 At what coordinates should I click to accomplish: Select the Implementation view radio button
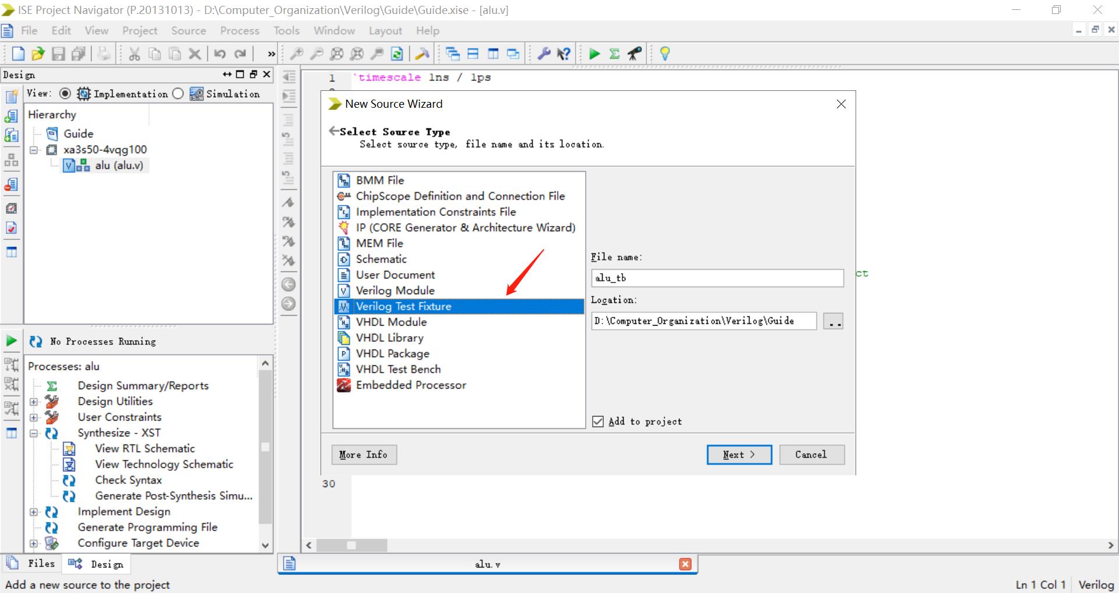click(x=65, y=93)
